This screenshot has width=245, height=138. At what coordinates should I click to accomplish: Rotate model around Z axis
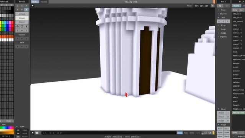coord(228,21)
